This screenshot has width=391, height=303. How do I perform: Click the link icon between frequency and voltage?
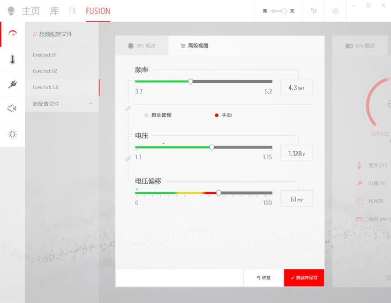click(128, 108)
